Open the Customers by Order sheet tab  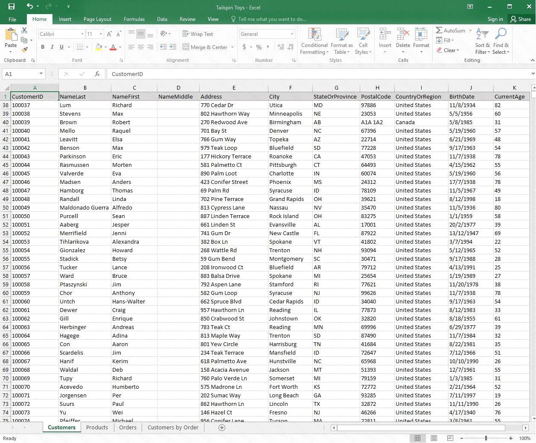point(173,427)
